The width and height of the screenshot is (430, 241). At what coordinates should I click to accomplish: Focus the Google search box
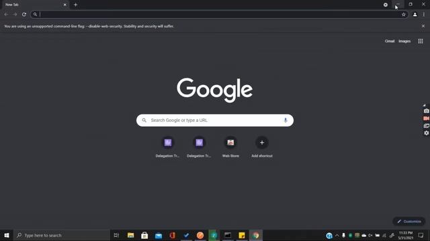215,120
